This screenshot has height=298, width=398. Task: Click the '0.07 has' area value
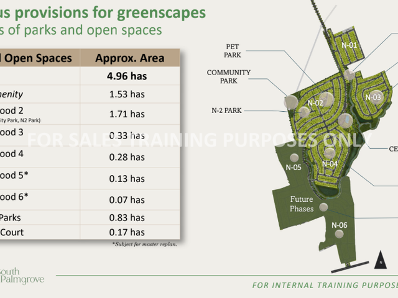[x=127, y=200]
